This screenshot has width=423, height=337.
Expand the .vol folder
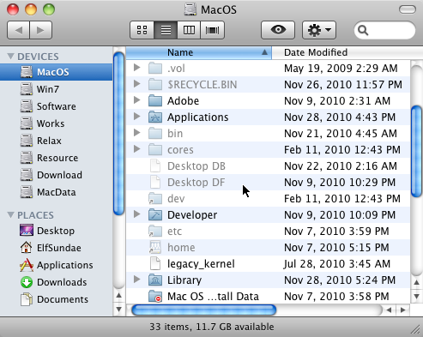(137, 68)
